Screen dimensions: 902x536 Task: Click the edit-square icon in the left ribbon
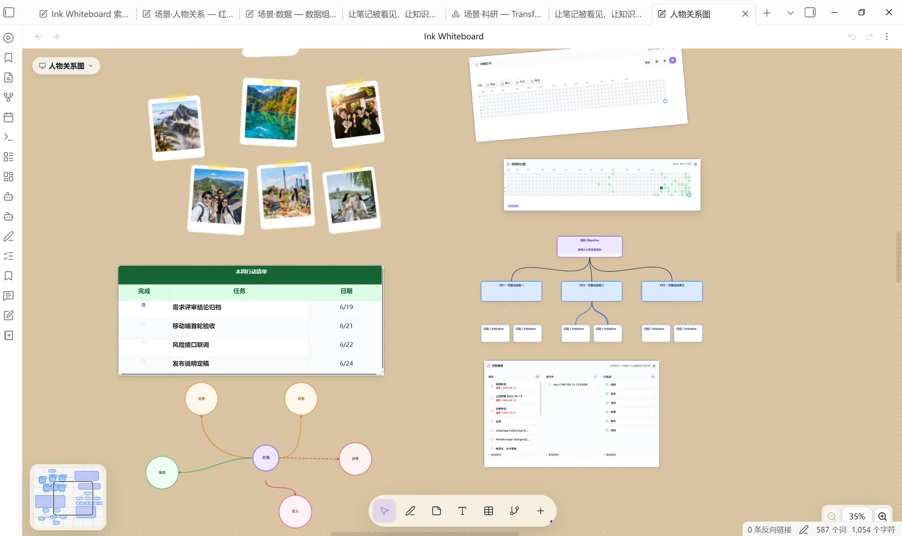coord(9,316)
